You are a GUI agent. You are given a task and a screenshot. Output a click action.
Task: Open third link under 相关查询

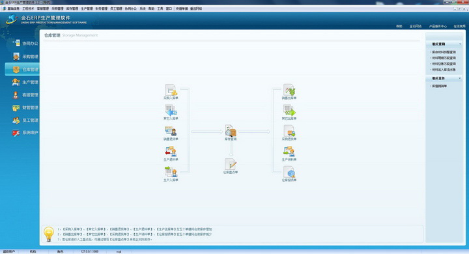coord(444,64)
